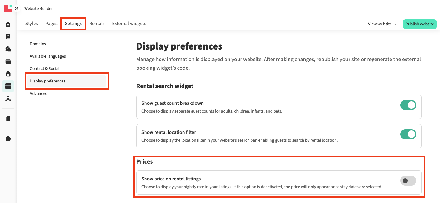The width and height of the screenshot is (440, 203).
Task: Enable Show price on rental listings
Action: click(x=408, y=181)
